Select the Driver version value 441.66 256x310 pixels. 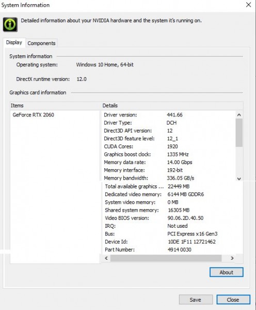(x=175, y=115)
